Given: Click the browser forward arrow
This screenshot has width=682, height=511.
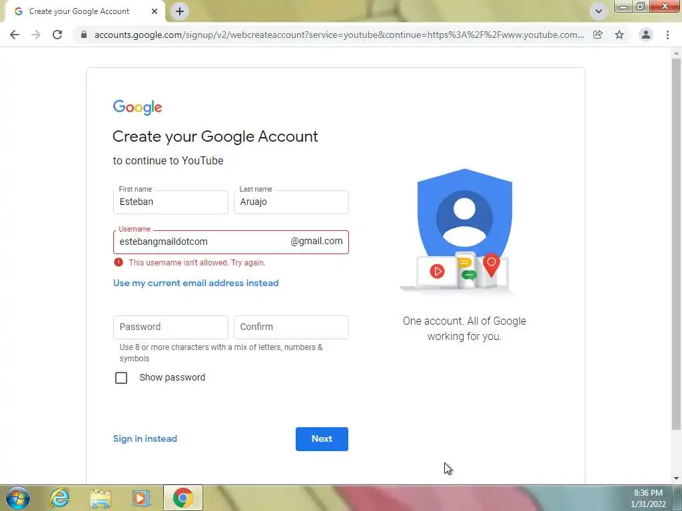Looking at the screenshot, I should tap(36, 35).
